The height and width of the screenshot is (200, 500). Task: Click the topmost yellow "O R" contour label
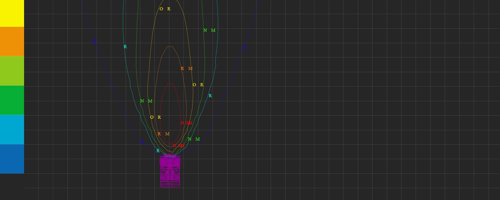pyautogui.click(x=165, y=9)
